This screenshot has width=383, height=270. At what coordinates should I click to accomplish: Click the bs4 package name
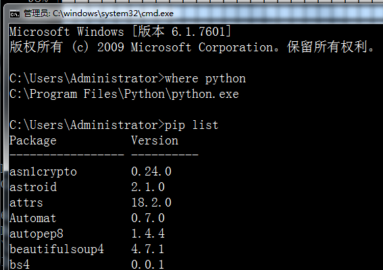20,265
